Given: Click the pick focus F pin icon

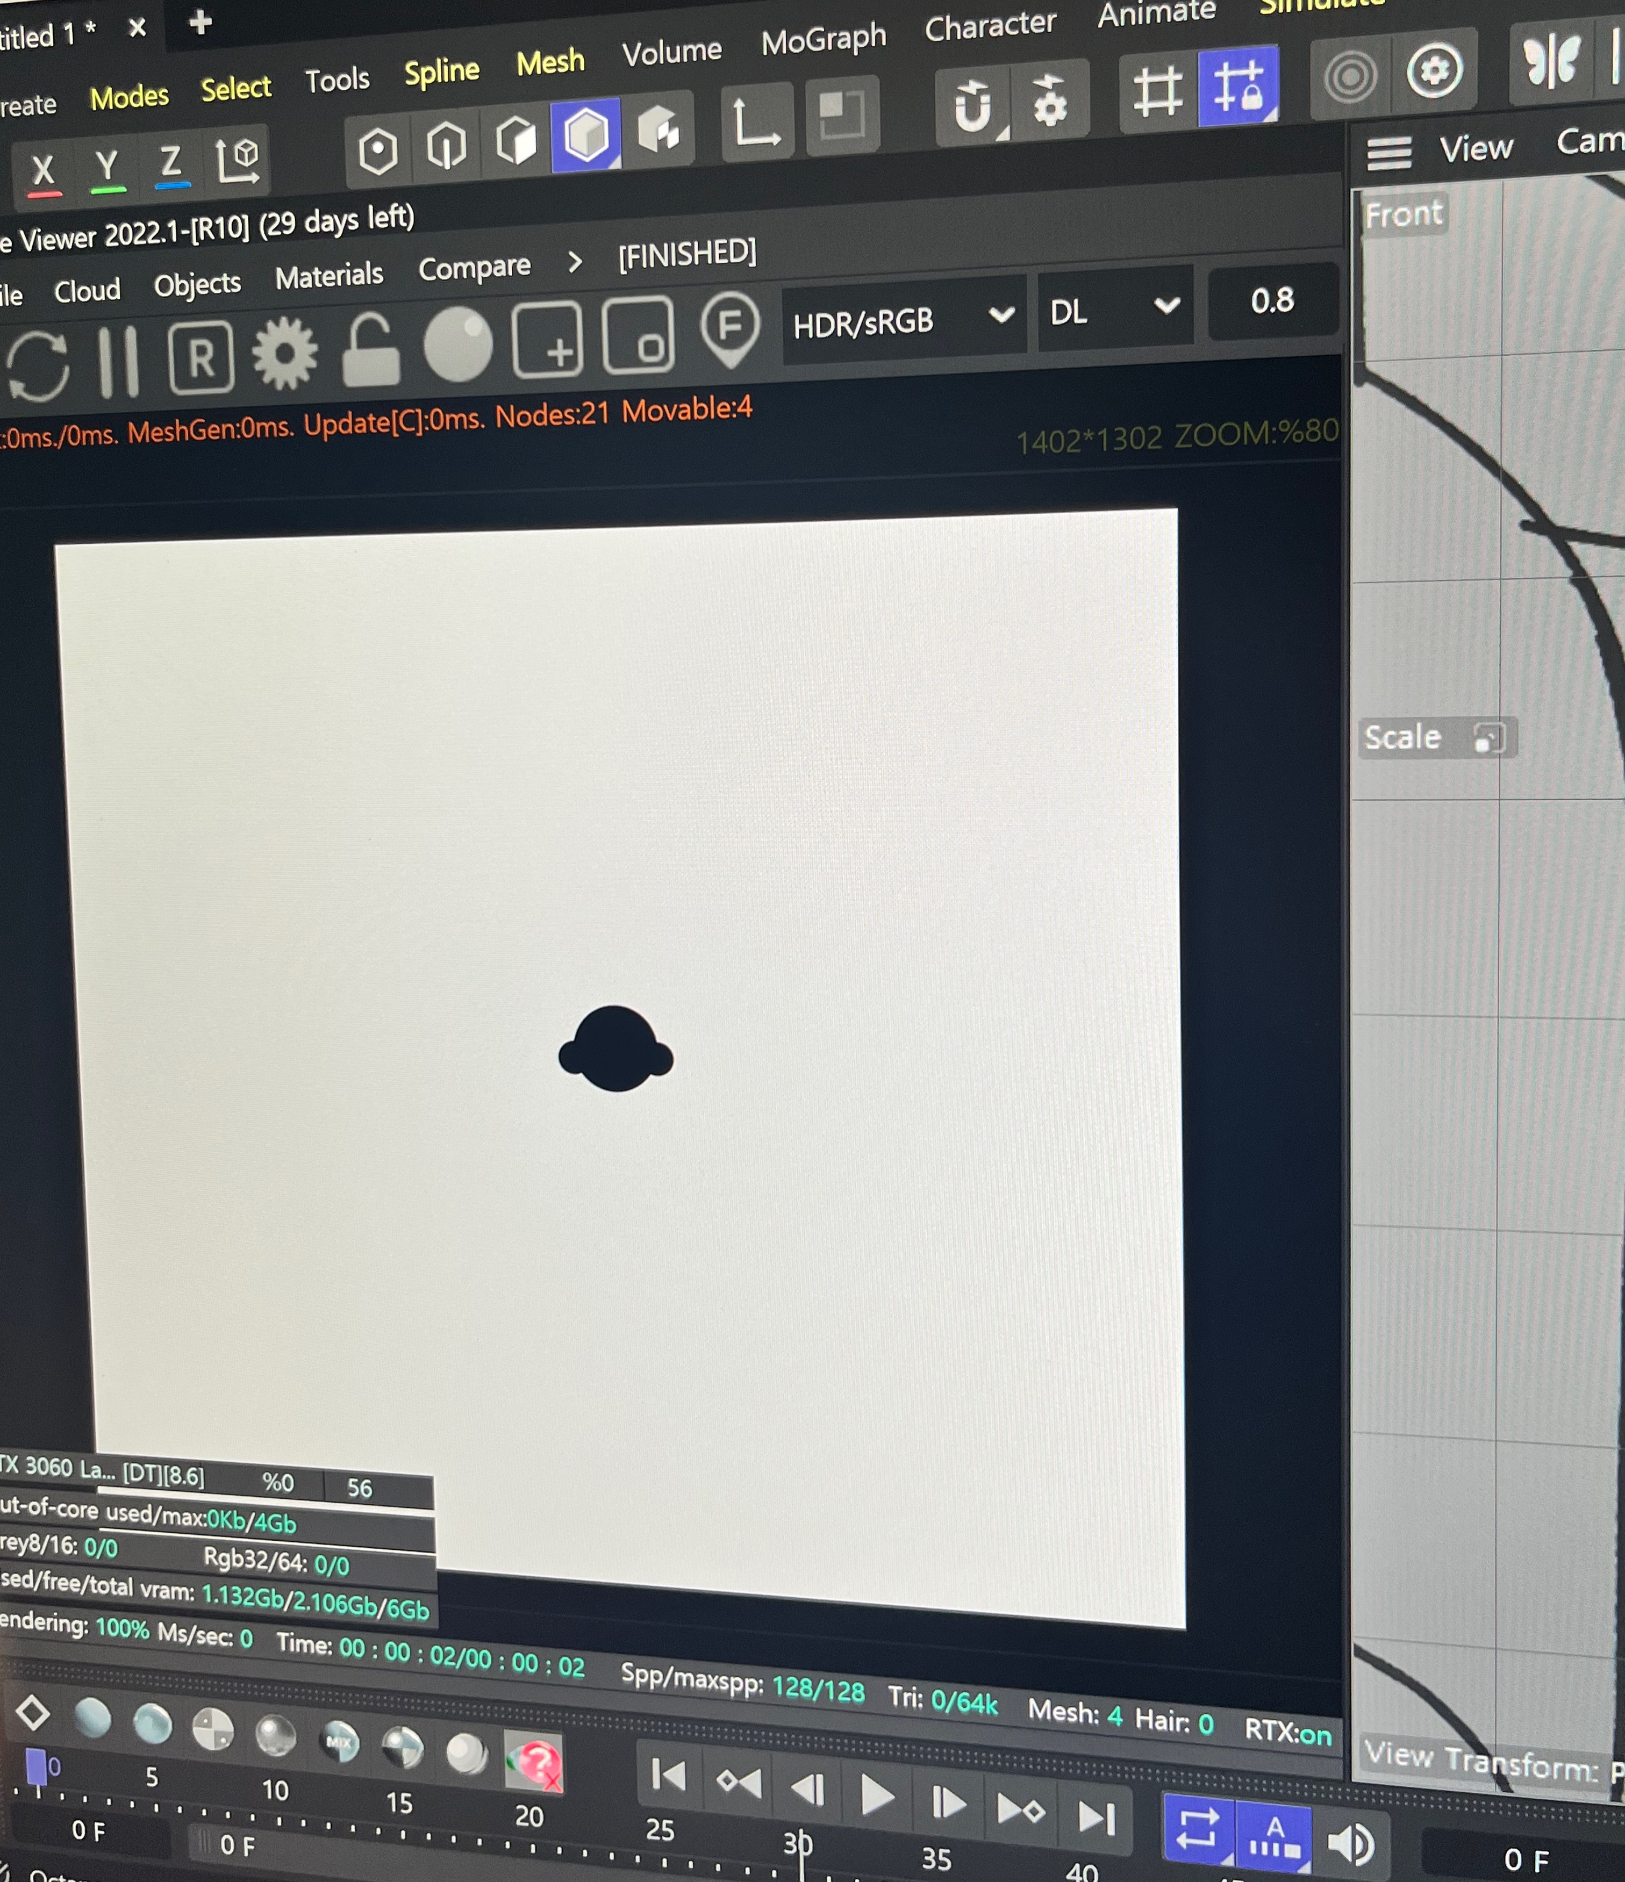Looking at the screenshot, I should coord(731,330).
